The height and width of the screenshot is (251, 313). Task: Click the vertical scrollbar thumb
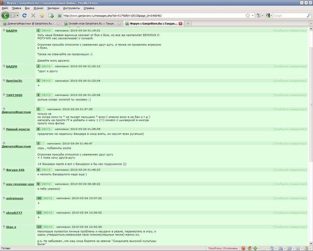(x=311, y=105)
